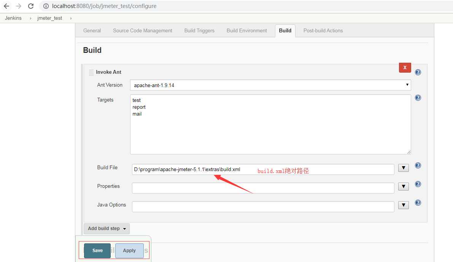Click the site info icon in the address bar
This screenshot has width=453, height=262.
pos(46,6)
